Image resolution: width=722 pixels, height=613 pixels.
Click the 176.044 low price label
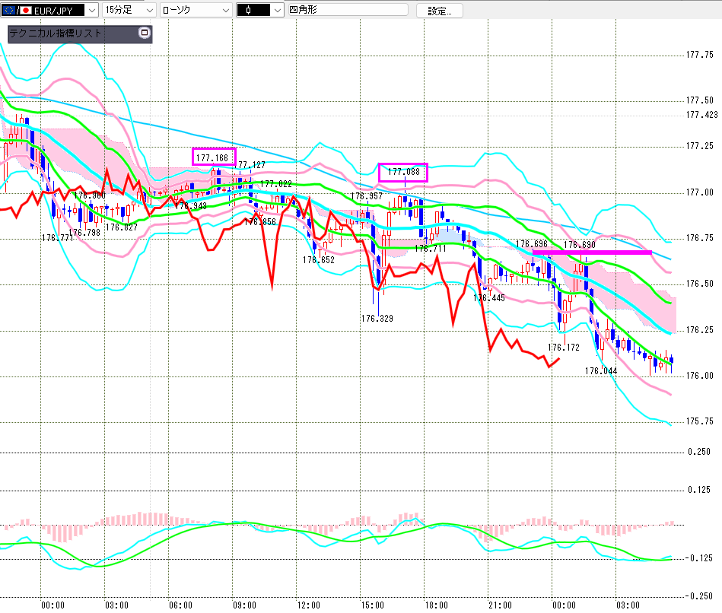600,371
